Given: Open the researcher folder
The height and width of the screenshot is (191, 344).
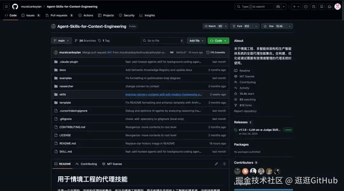Looking at the screenshot, I should coord(66,86).
